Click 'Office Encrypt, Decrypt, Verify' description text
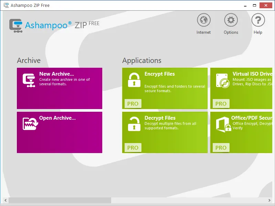 point(252,126)
